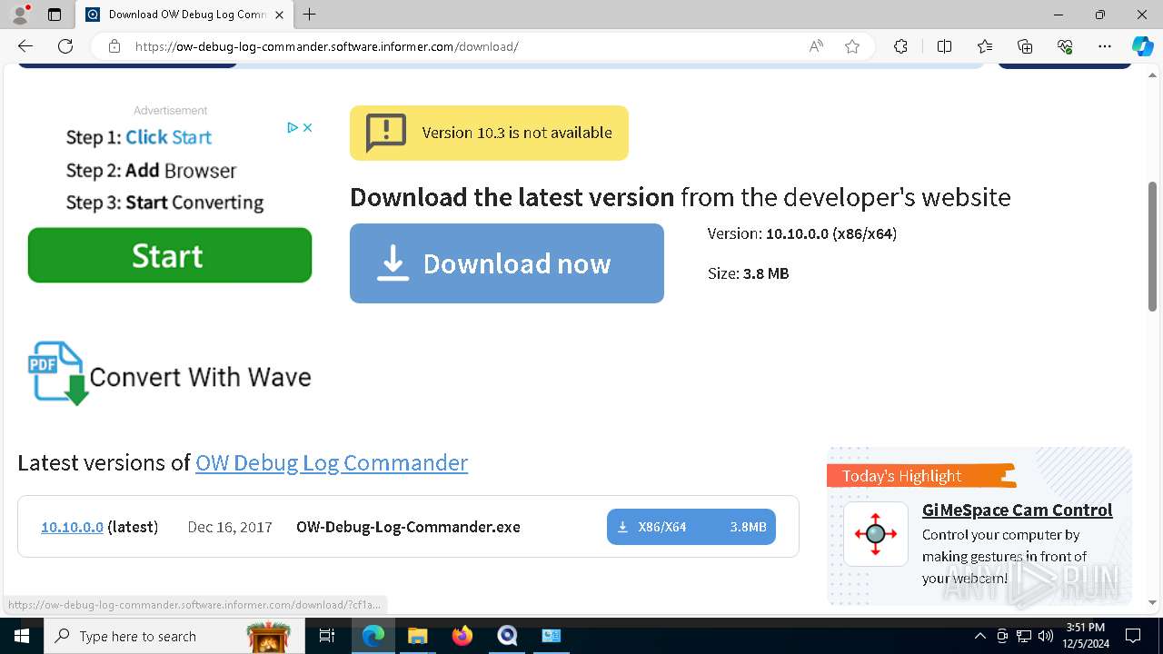Close the advertisement with X icon
Image resolution: width=1163 pixels, height=654 pixels.
(307, 128)
